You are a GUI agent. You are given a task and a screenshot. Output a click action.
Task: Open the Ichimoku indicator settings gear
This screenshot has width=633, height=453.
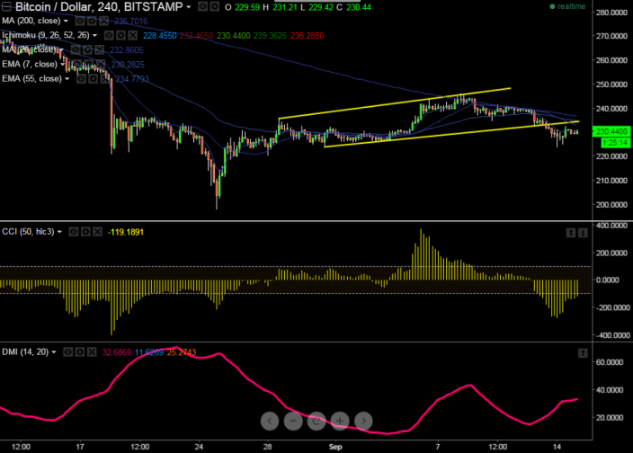[120, 35]
